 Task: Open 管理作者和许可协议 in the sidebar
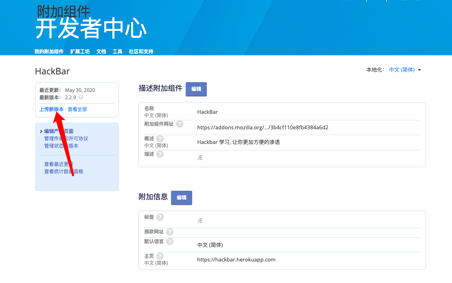66,139
